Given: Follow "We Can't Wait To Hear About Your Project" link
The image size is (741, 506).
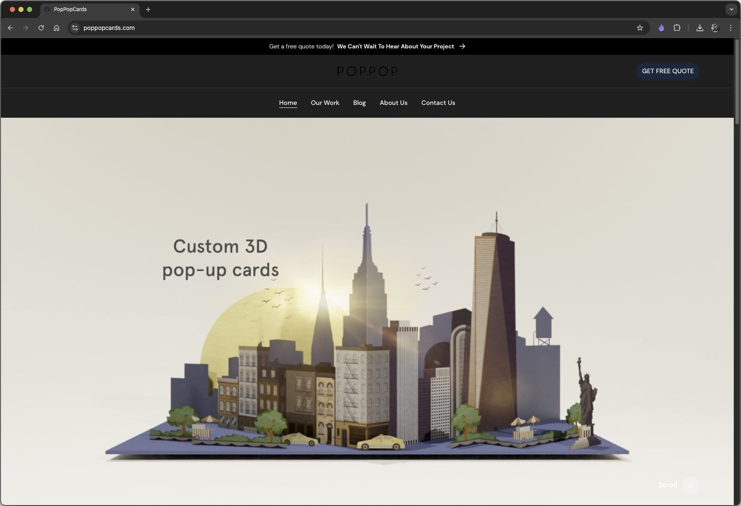Looking at the screenshot, I should 395,46.
